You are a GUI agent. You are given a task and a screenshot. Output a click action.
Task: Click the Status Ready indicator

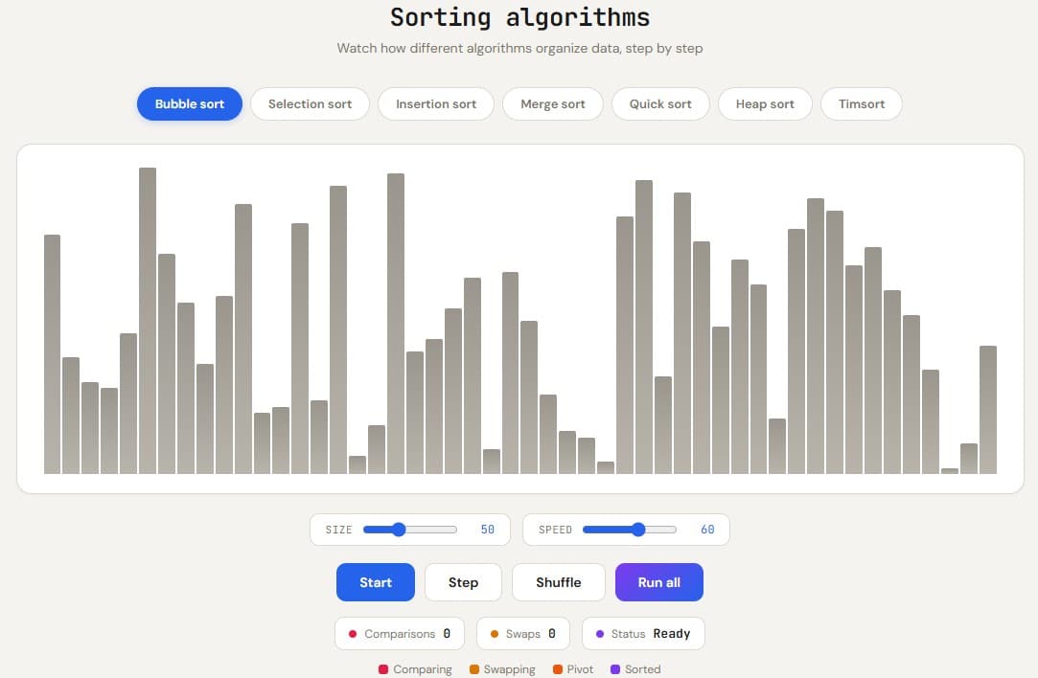(643, 634)
